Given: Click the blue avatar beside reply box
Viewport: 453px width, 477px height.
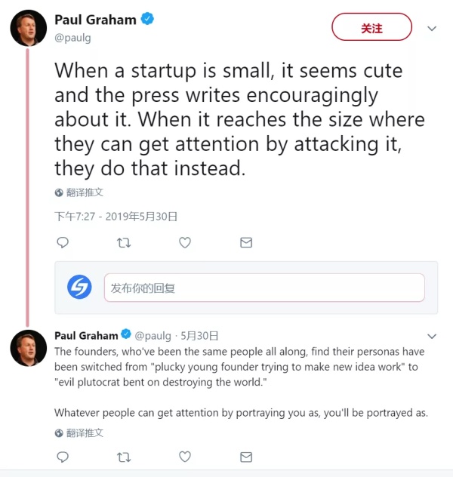Looking at the screenshot, I should [x=79, y=288].
